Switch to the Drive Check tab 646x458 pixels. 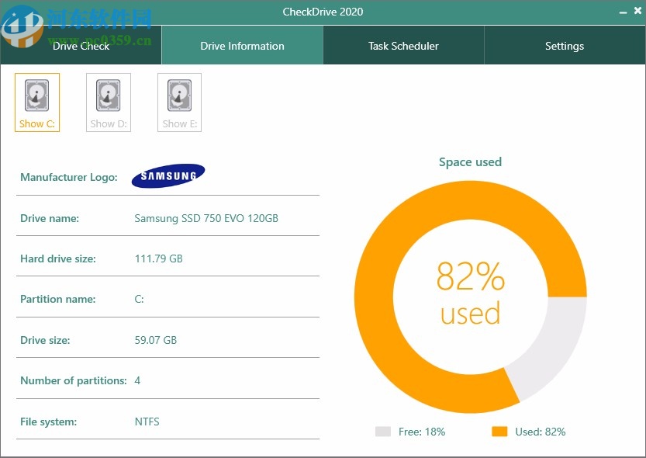click(81, 46)
